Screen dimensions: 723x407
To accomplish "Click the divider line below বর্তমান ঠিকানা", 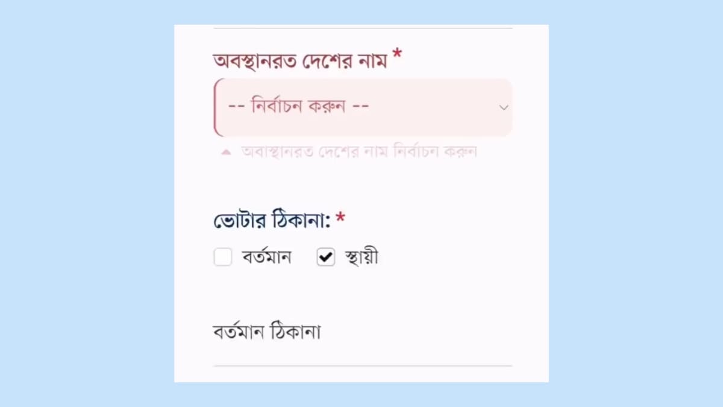I will [x=361, y=365].
